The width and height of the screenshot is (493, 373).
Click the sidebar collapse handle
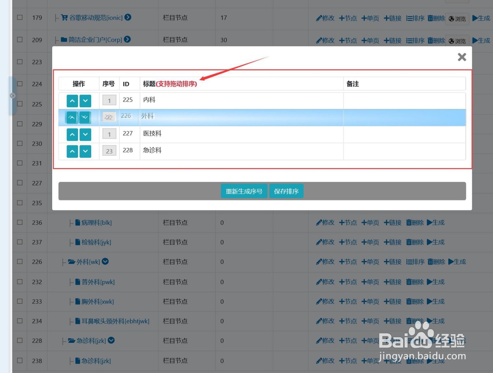[x=13, y=96]
